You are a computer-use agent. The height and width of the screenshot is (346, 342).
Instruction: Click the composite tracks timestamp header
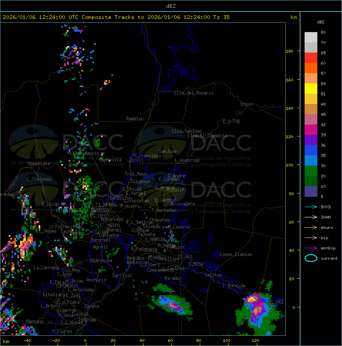click(x=116, y=17)
